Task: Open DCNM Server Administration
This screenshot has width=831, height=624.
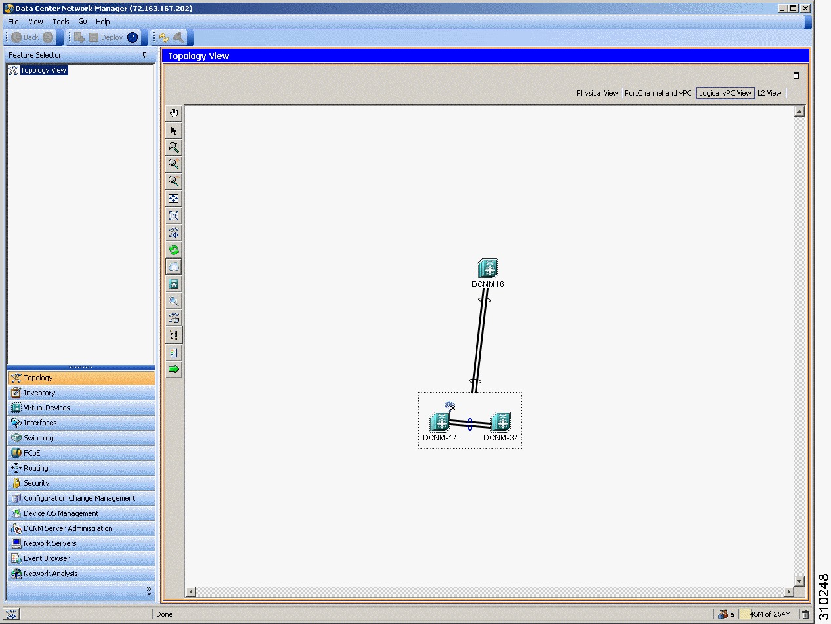Action: (81, 528)
